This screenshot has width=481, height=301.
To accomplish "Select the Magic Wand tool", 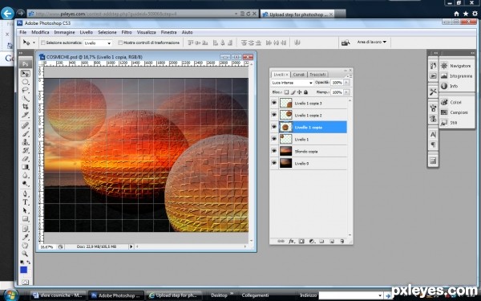I will tap(25, 99).
